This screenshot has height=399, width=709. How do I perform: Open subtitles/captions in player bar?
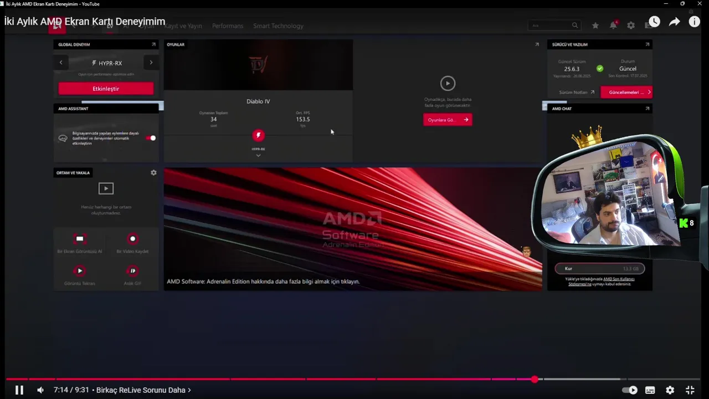650,390
